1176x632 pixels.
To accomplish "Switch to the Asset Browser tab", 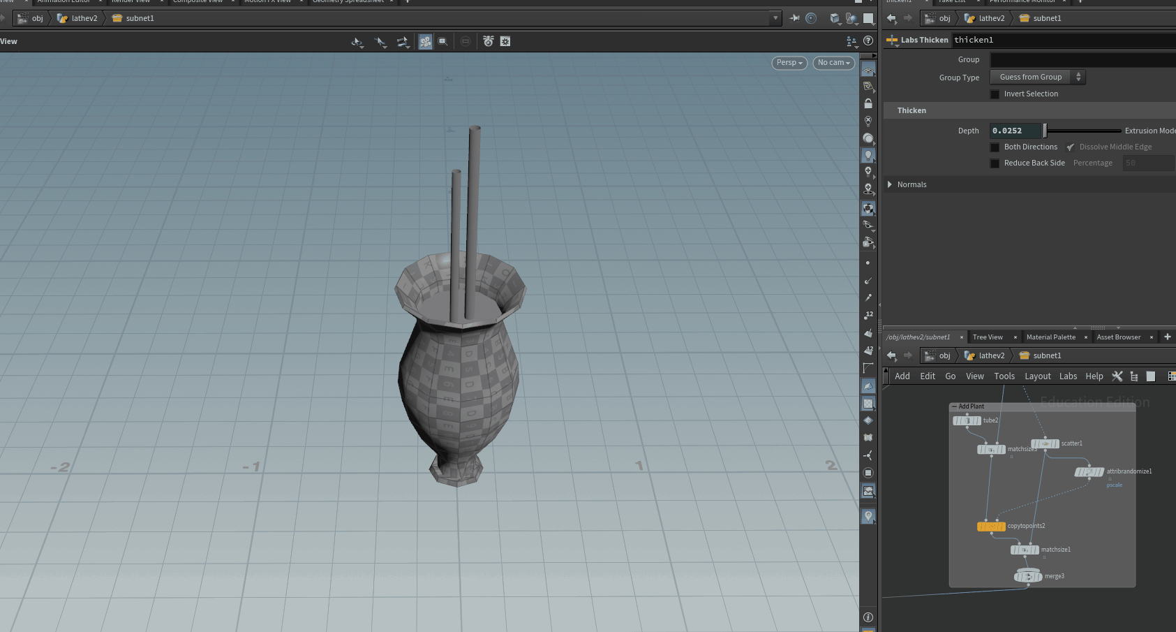I will coord(1119,337).
